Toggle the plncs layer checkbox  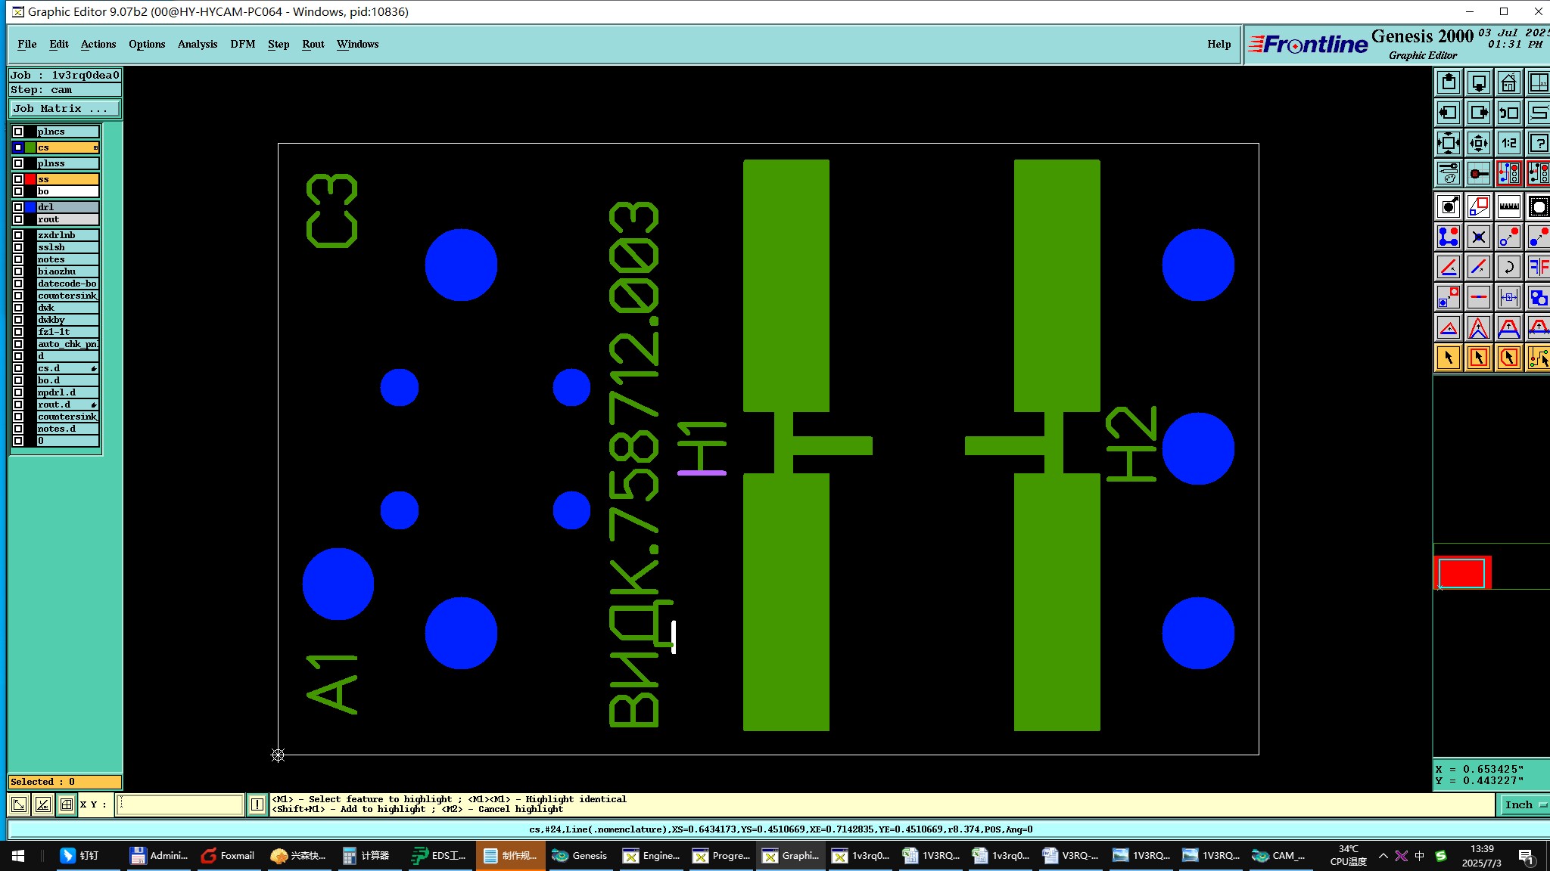click(18, 132)
